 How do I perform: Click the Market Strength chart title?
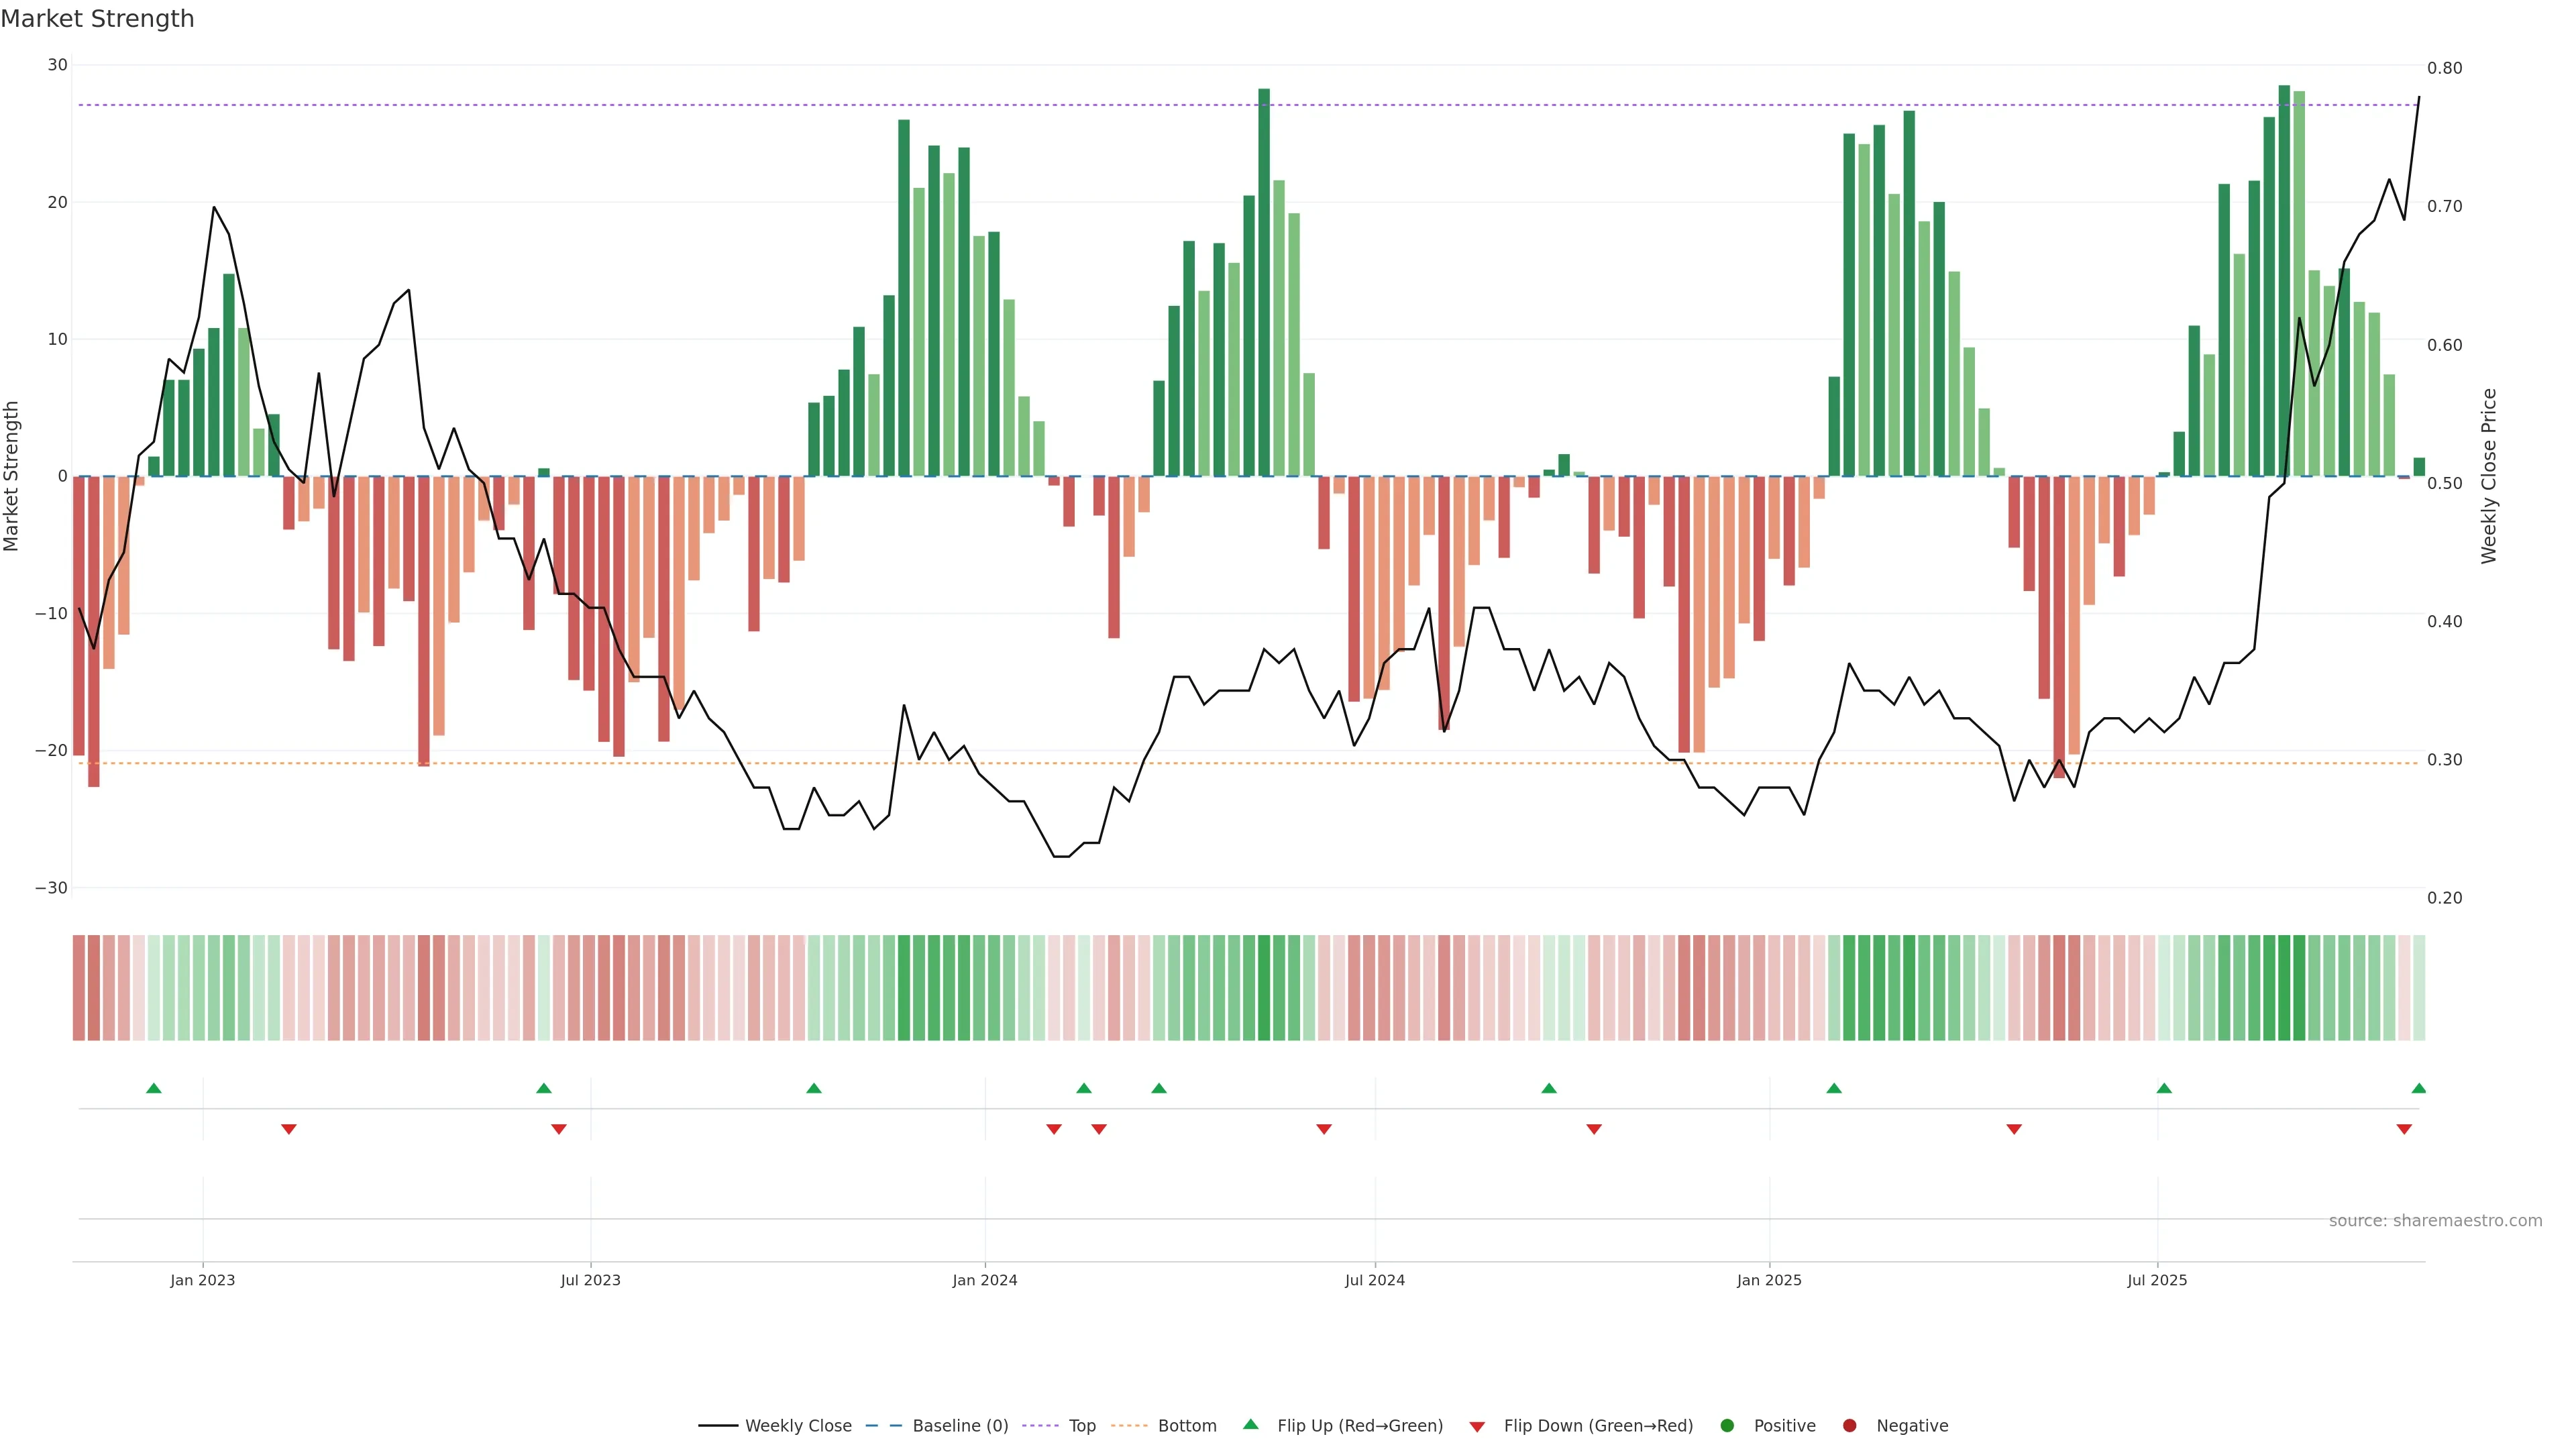98,19
